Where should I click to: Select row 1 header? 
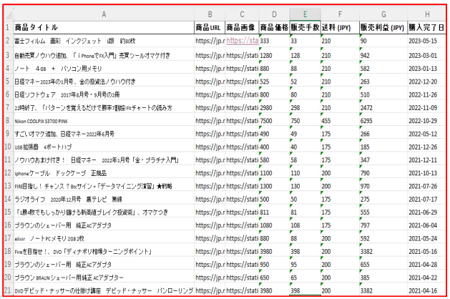tap(9, 28)
